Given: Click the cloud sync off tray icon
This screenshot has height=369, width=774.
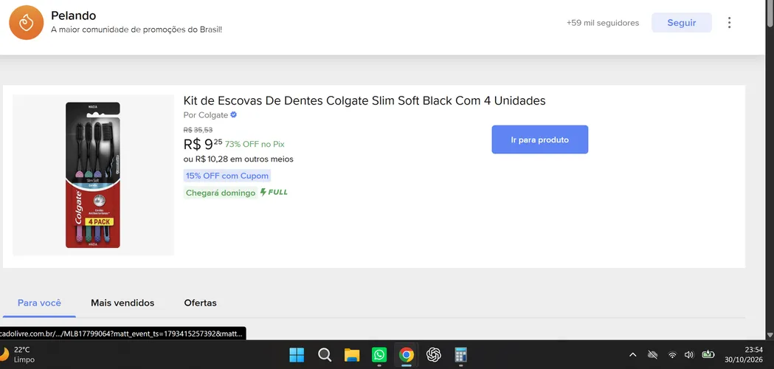Looking at the screenshot, I should coord(652,355).
